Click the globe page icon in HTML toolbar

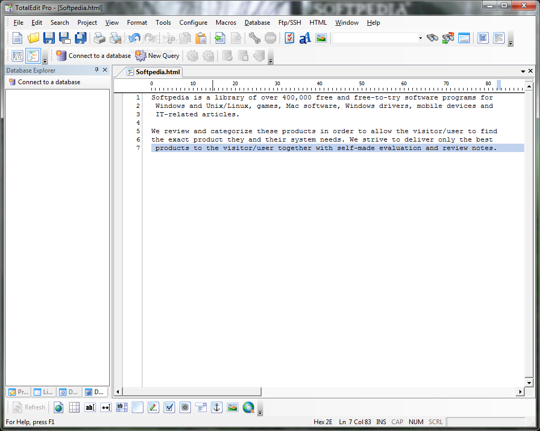59,407
